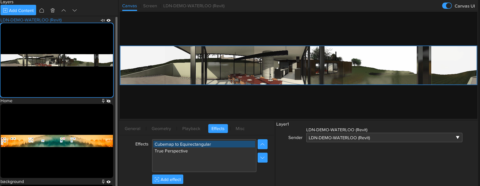The width and height of the screenshot is (480, 186).
Task: Open the Geometry properties tab
Action: click(161, 129)
